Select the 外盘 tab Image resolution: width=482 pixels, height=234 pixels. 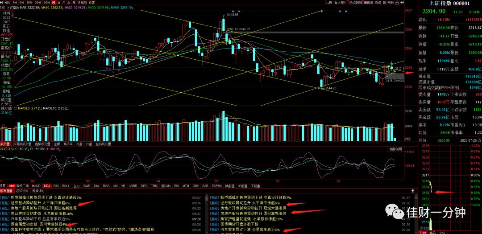coord(89,144)
